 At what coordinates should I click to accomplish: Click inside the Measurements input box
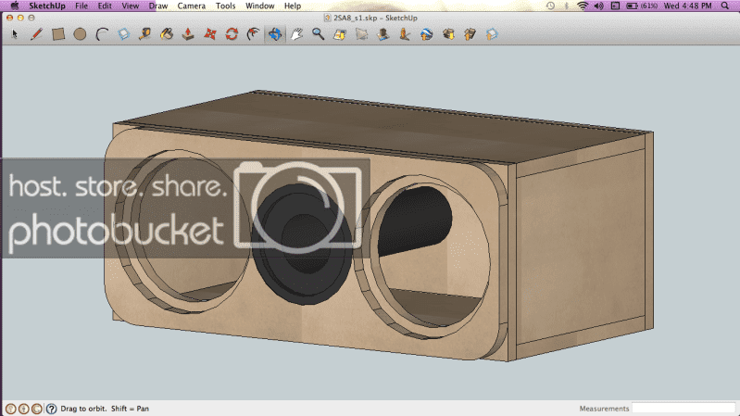coord(684,408)
